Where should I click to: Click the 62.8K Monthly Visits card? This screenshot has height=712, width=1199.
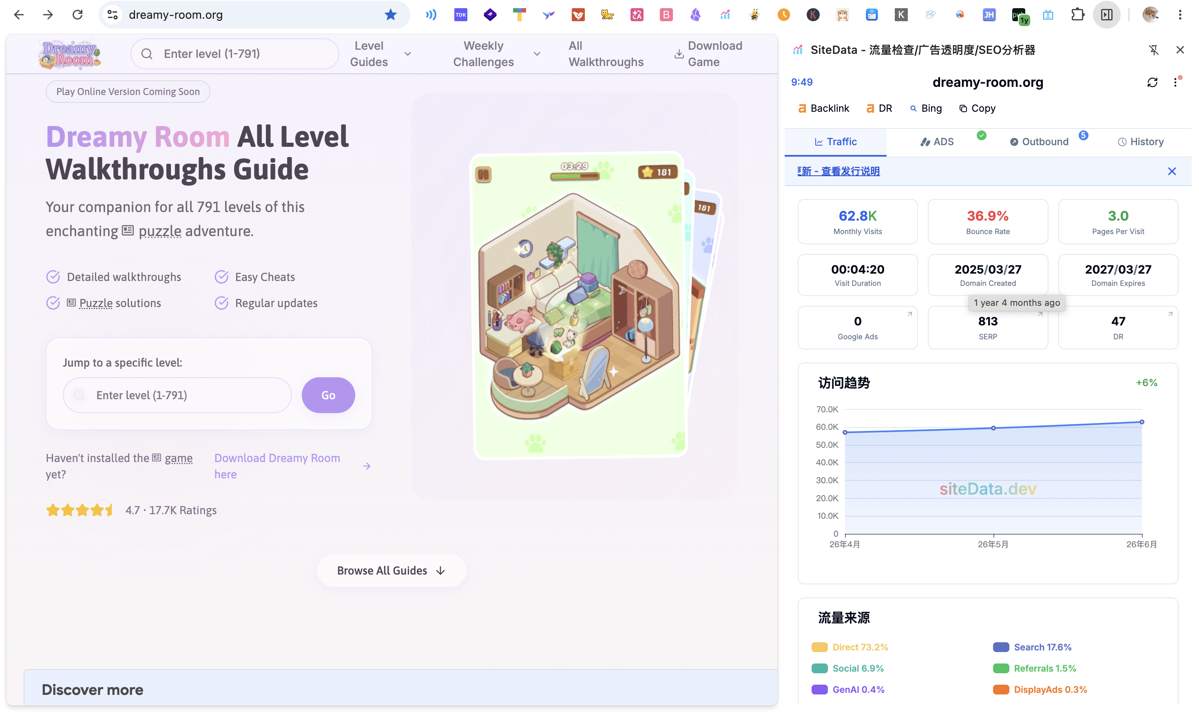pyautogui.click(x=857, y=222)
